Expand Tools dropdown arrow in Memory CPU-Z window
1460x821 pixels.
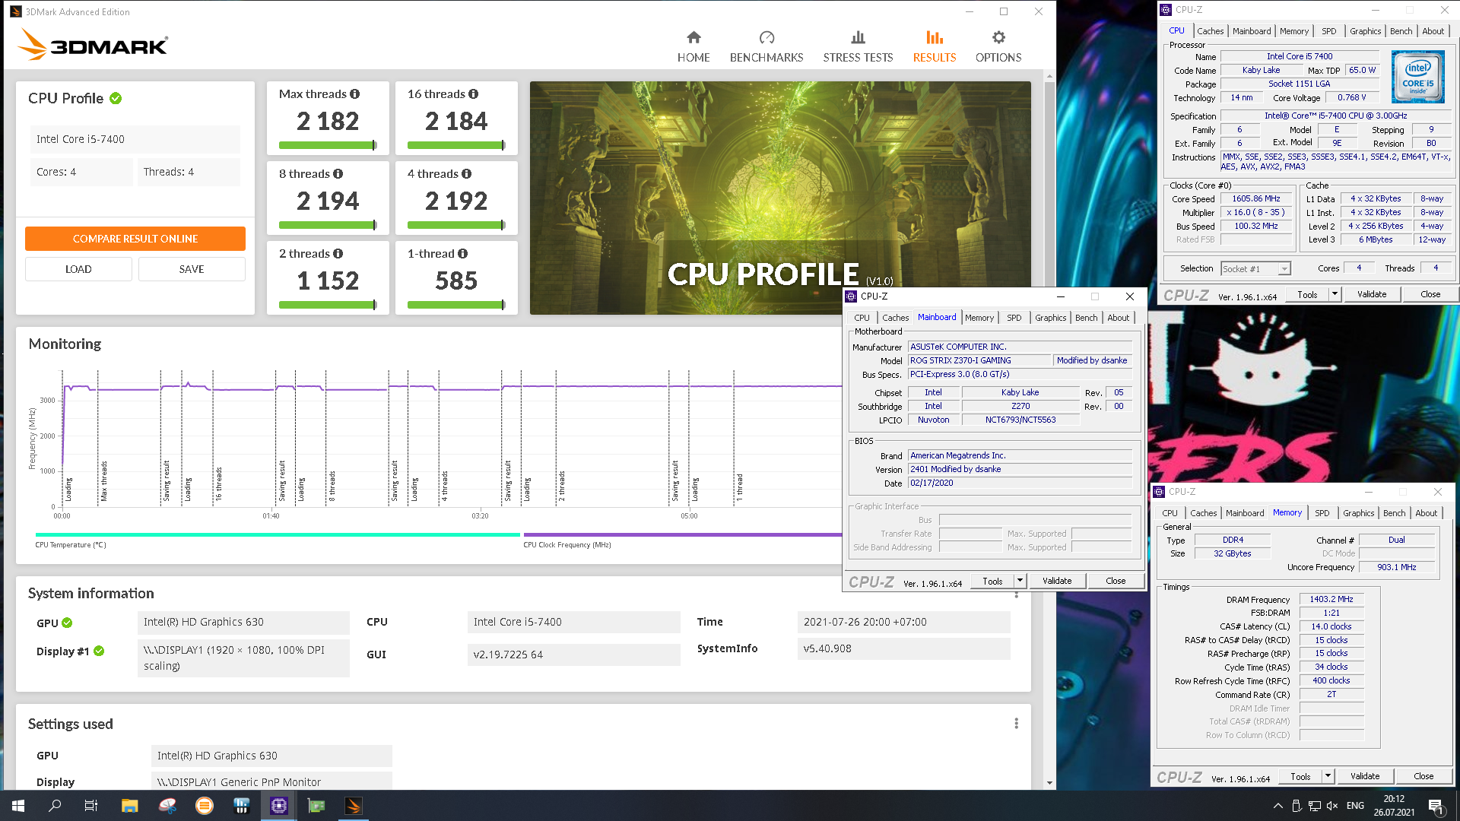point(1328,776)
